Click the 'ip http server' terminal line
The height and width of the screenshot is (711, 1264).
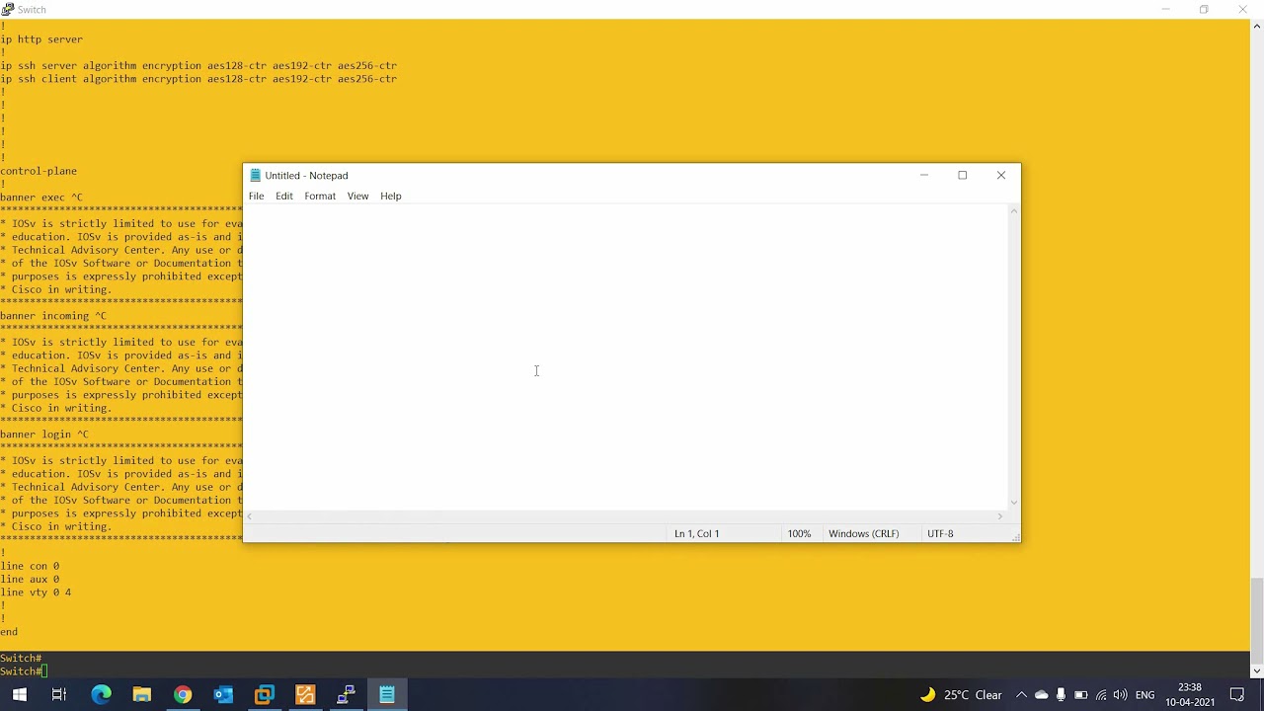point(41,39)
